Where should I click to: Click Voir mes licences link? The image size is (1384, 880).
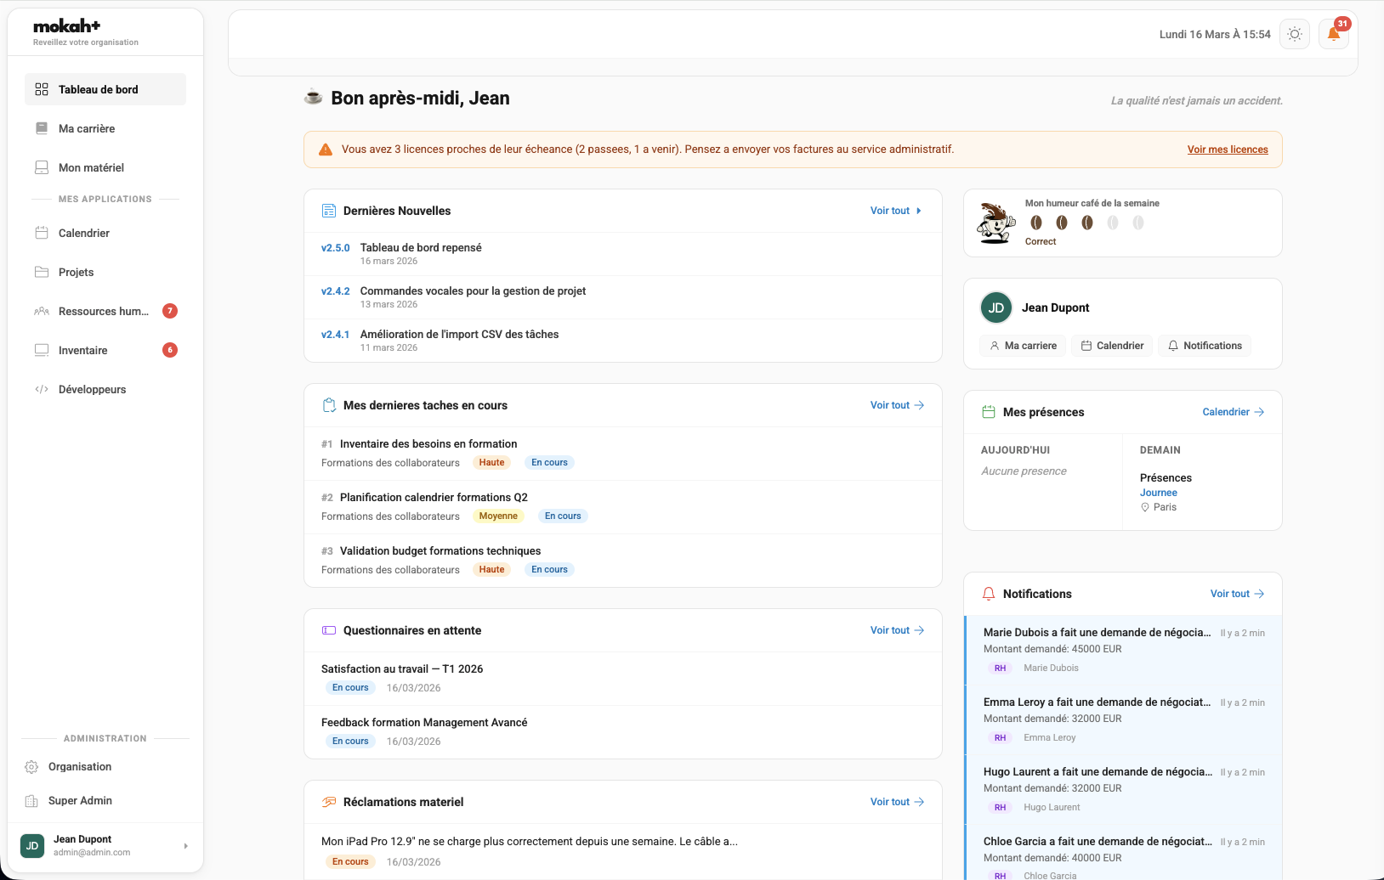[x=1227, y=149]
